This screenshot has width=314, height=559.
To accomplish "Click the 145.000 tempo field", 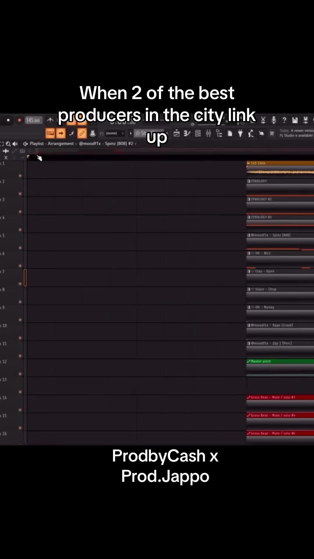I will click(x=33, y=120).
